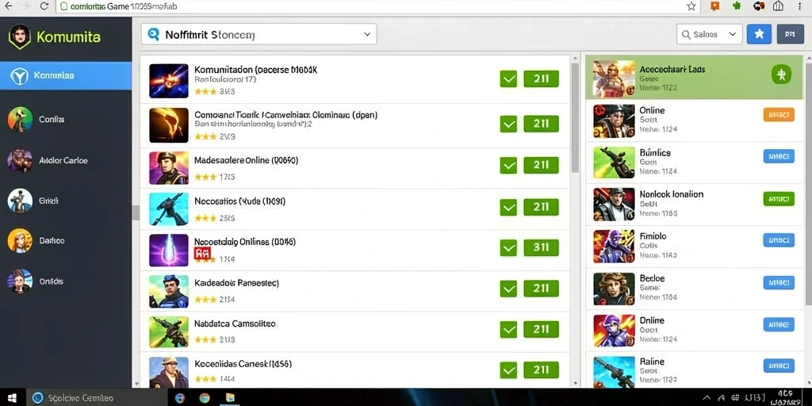
Task: Bookmark the page with the address bar star
Action: point(691,6)
